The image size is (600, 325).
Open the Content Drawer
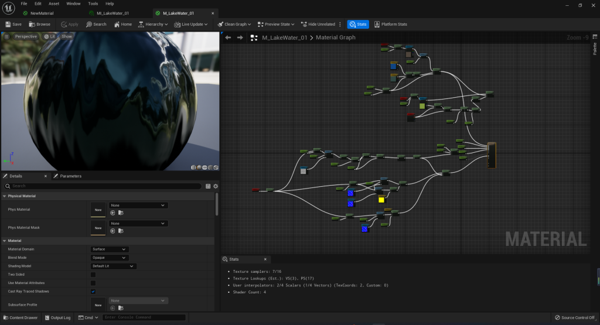pyautogui.click(x=20, y=318)
